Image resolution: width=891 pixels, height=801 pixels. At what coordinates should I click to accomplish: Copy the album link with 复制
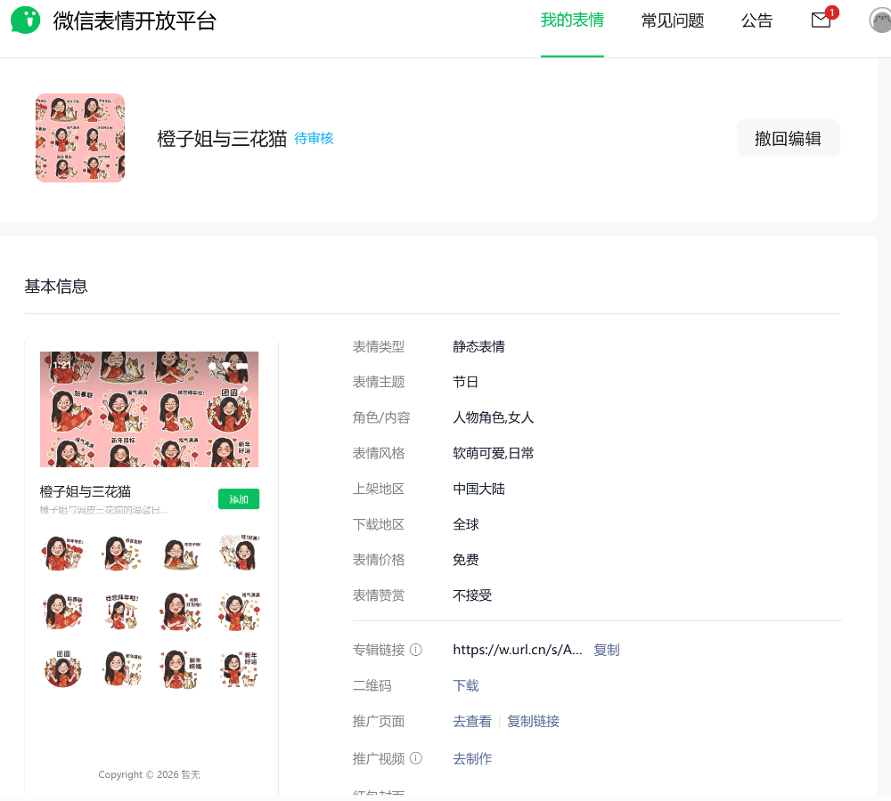606,650
